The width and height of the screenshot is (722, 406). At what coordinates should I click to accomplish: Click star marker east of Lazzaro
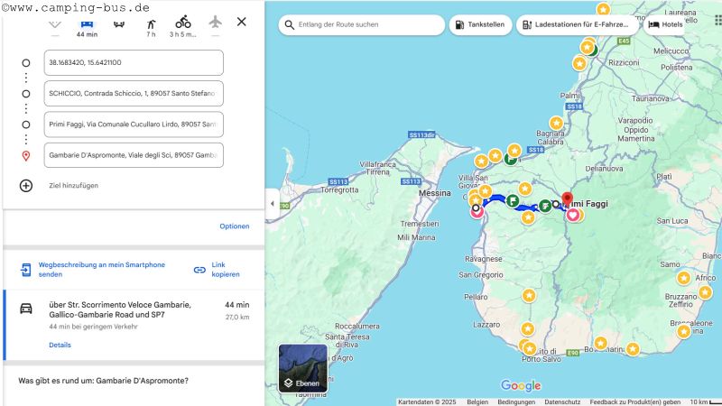pyautogui.click(x=528, y=329)
